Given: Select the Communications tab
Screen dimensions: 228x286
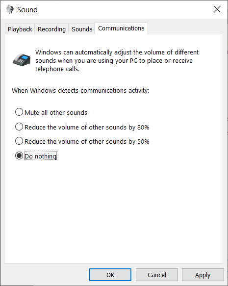Looking at the screenshot, I should [x=121, y=28].
